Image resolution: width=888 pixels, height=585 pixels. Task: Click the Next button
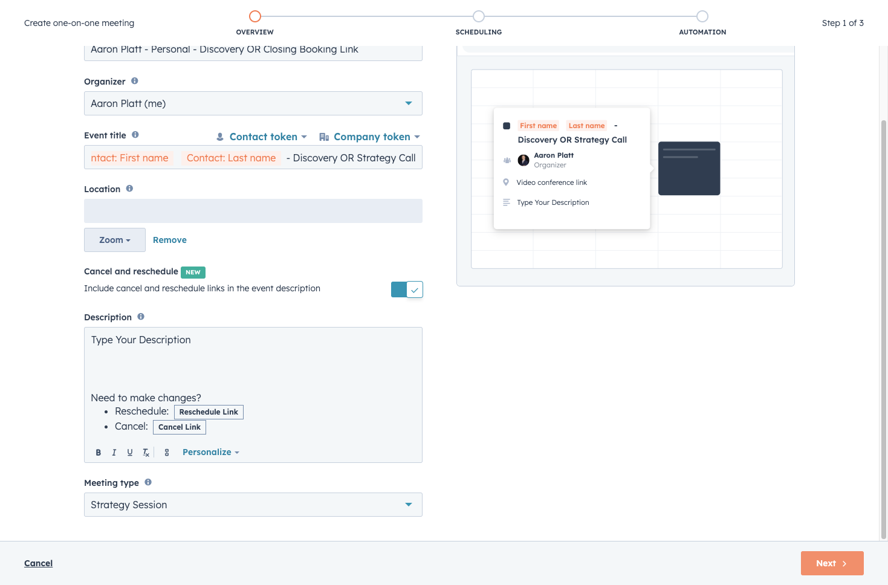coord(832,563)
